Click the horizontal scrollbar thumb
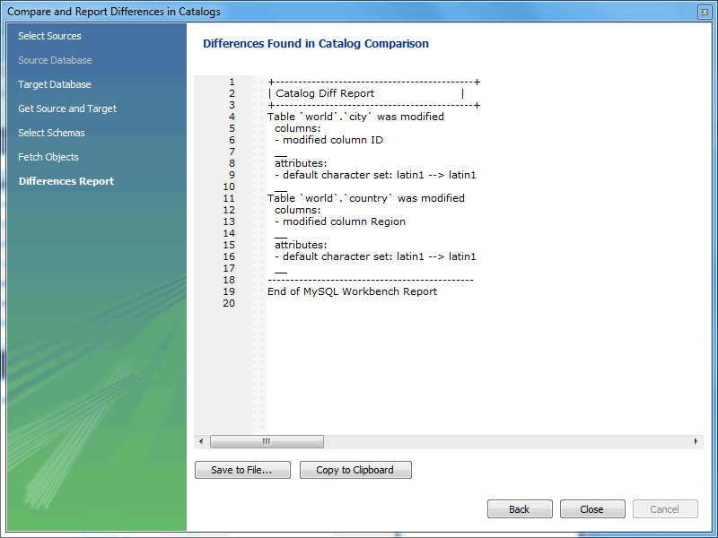718x538 pixels. [x=267, y=441]
